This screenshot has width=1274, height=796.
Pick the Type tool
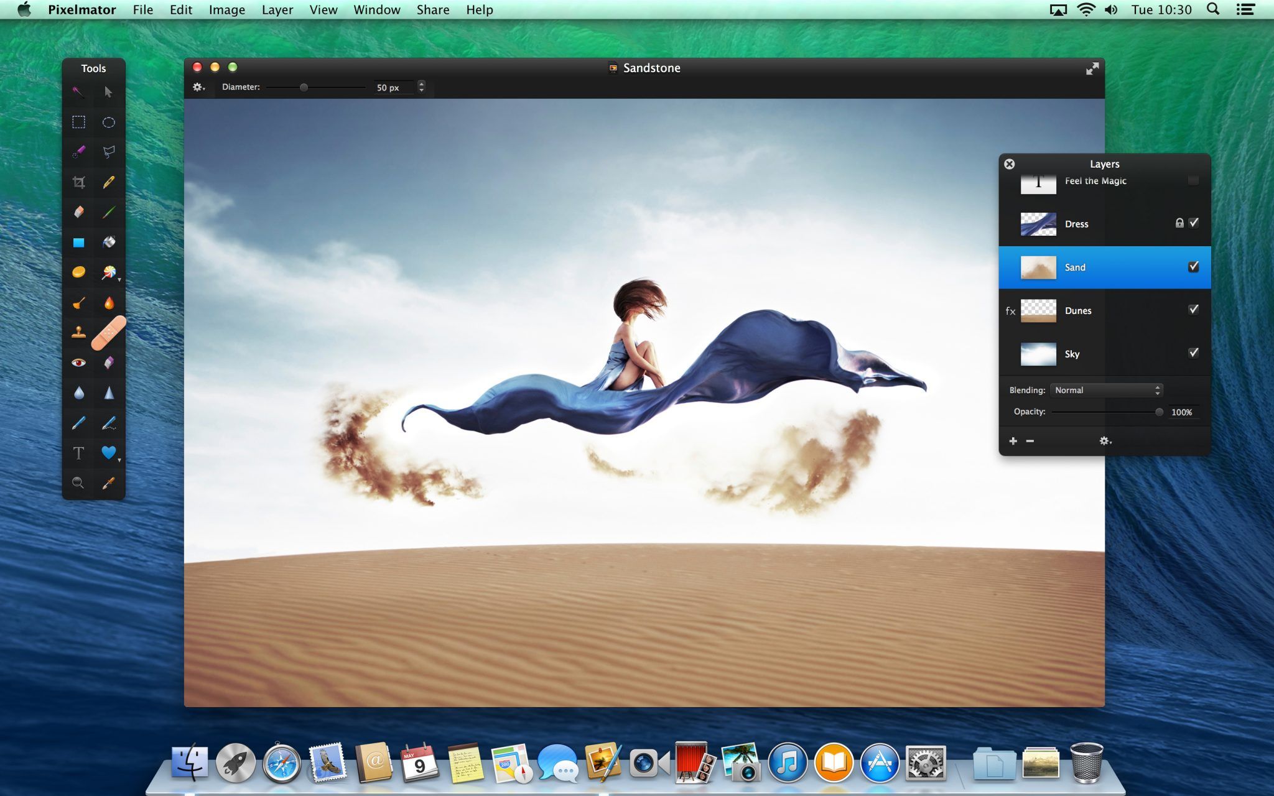(x=78, y=454)
